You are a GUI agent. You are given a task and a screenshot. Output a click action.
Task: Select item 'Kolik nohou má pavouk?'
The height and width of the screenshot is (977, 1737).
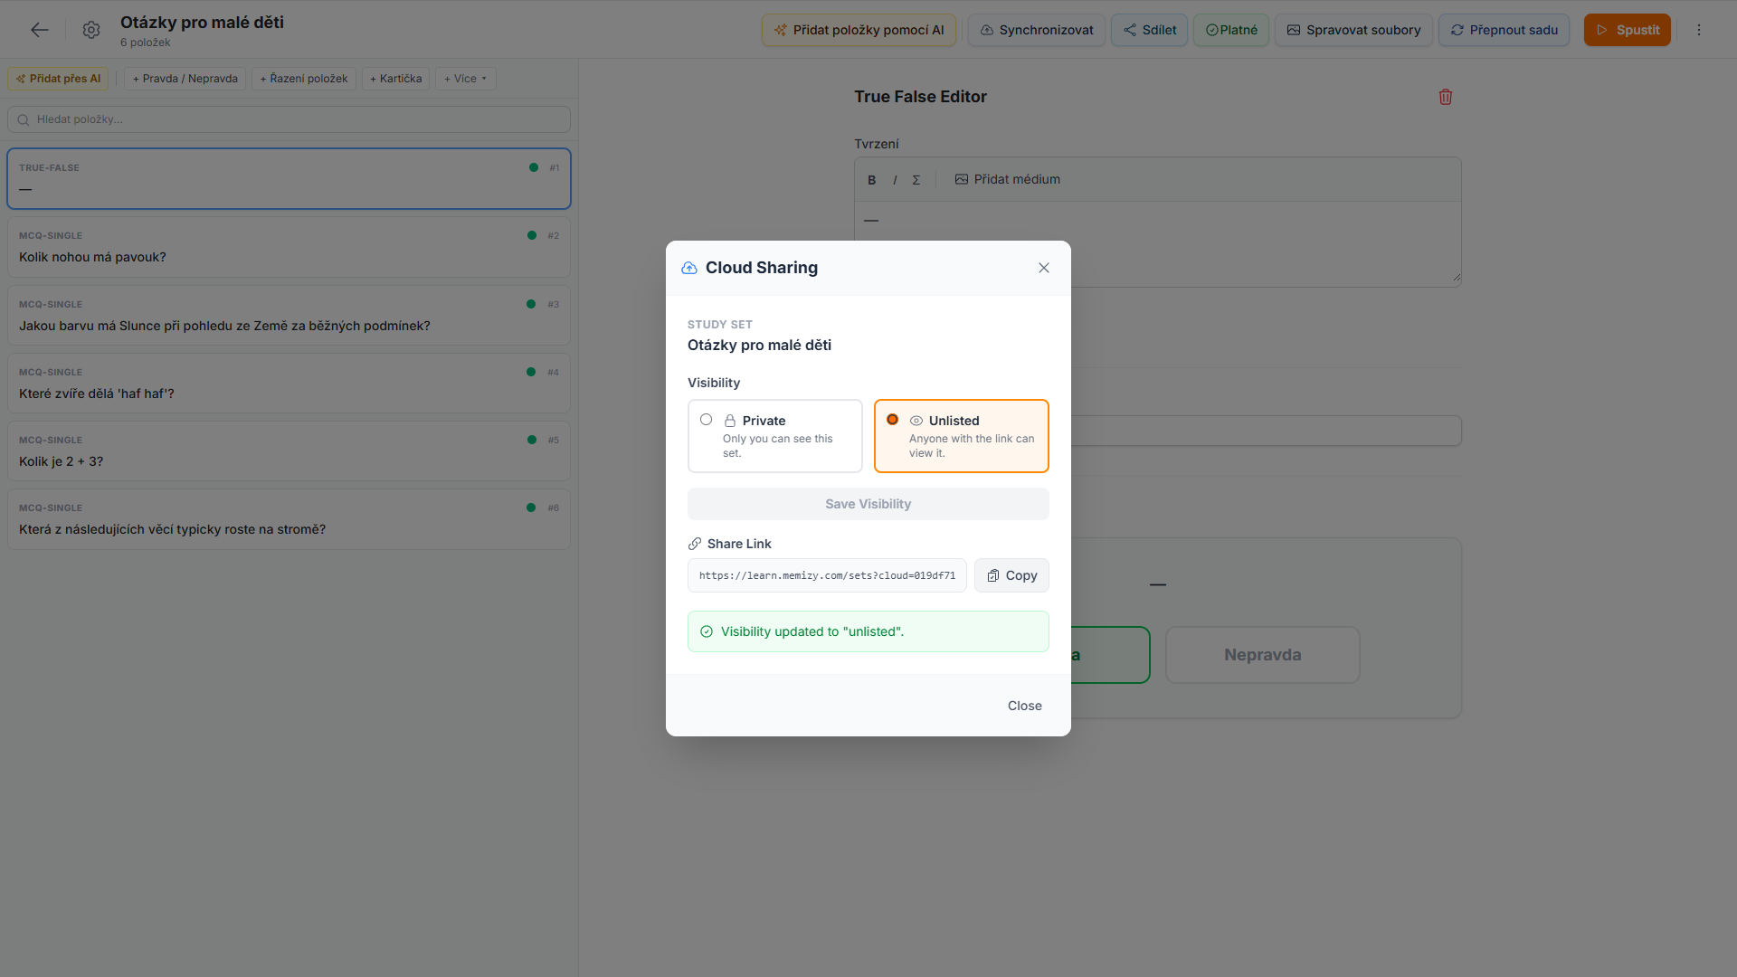pos(289,247)
